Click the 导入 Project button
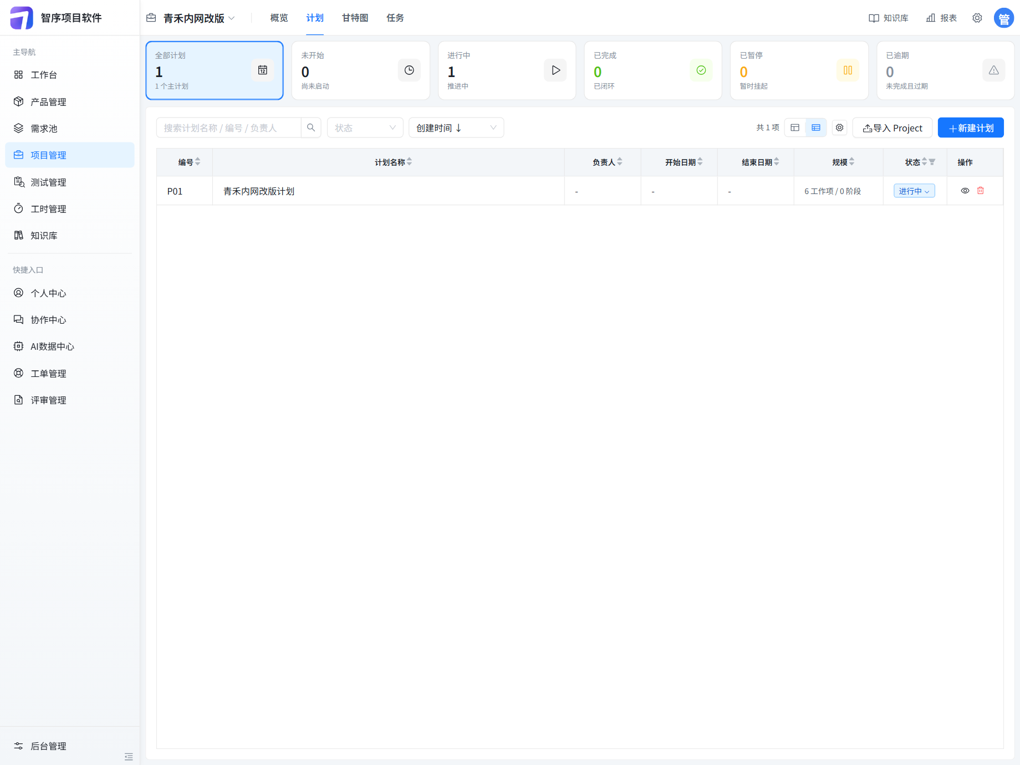The height and width of the screenshot is (765, 1020). pyautogui.click(x=892, y=128)
